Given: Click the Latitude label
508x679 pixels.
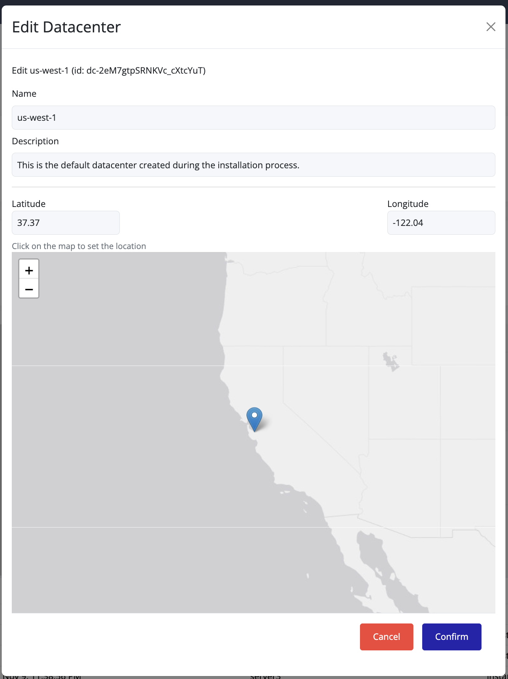Looking at the screenshot, I should point(29,204).
